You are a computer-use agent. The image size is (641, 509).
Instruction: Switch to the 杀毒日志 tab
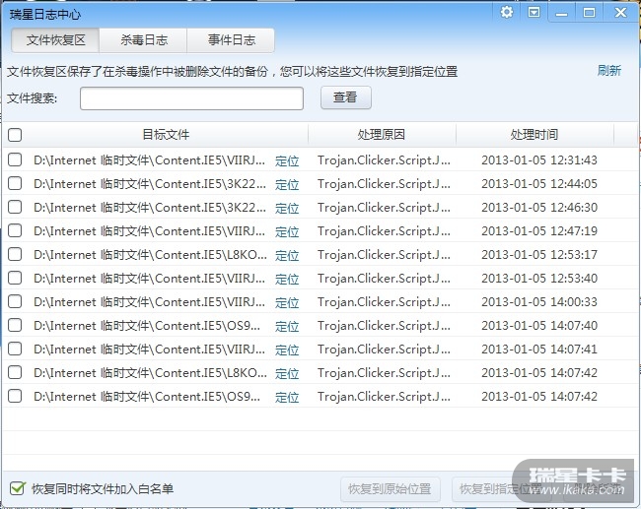(144, 40)
